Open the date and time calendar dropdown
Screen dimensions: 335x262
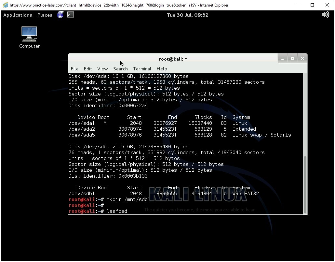[187, 15]
